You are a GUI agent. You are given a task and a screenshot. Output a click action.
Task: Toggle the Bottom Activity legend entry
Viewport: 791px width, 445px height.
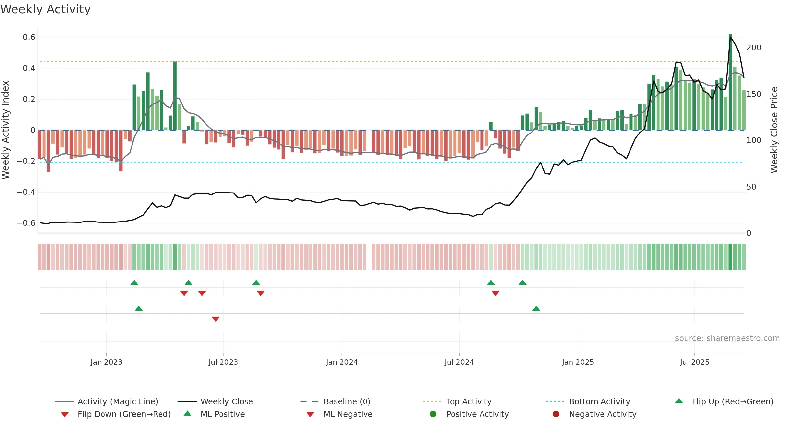588,401
